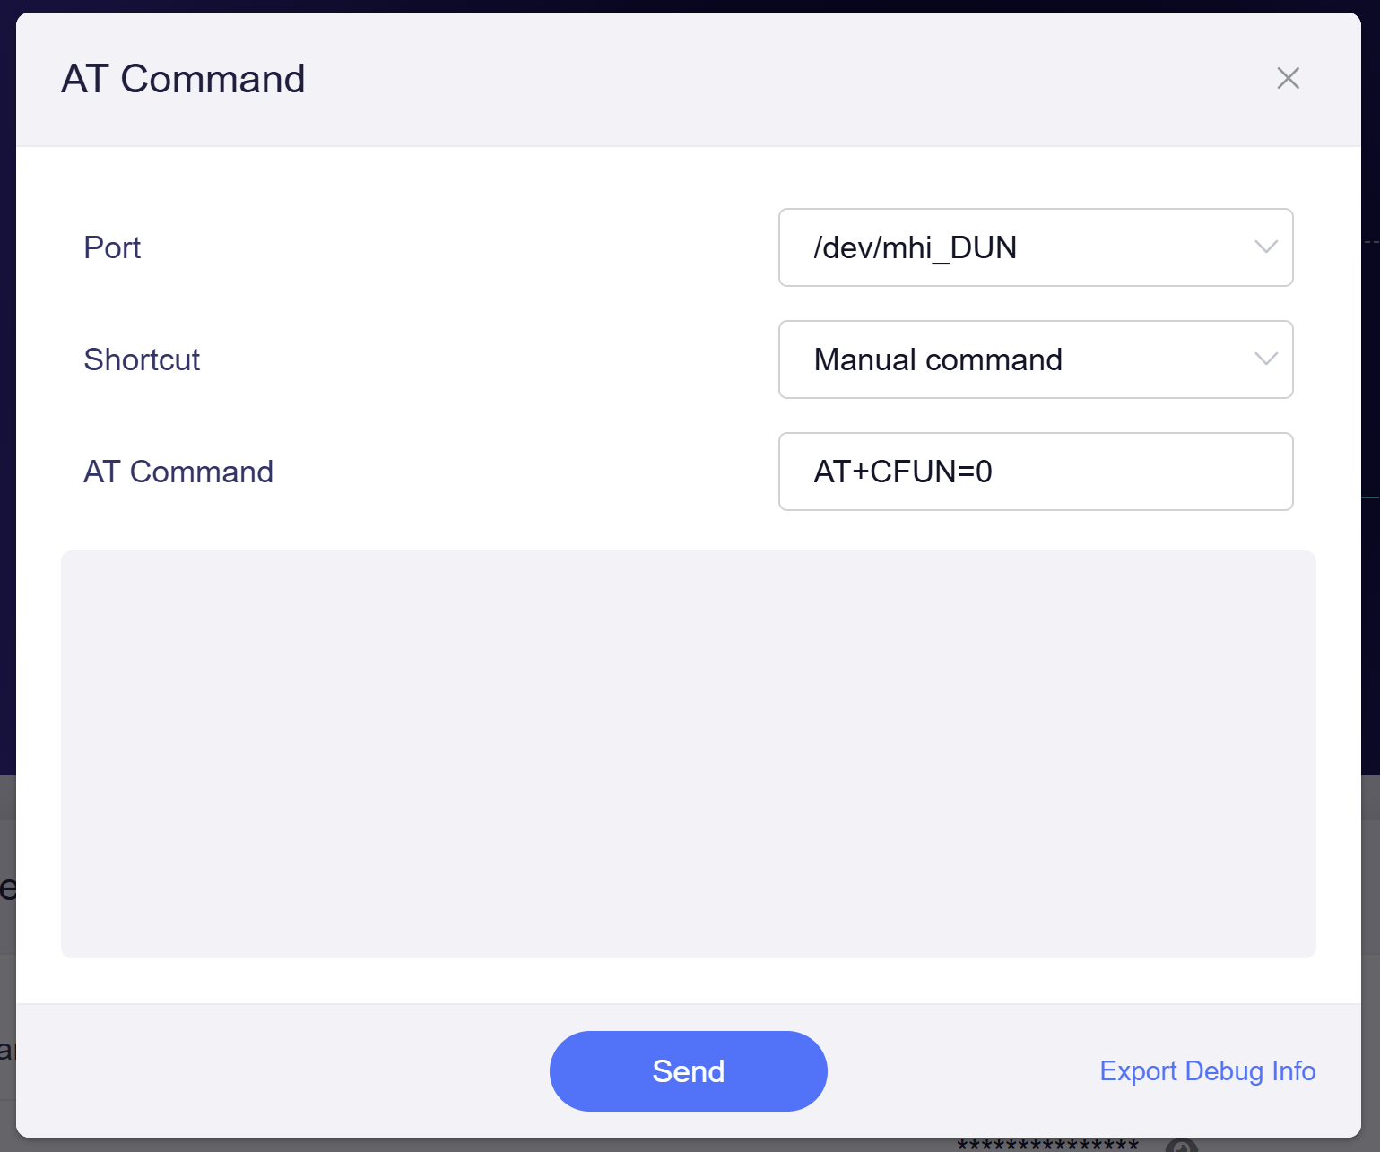
Task: Click the chevron arrow in Shortcut selector
Action: click(x=1265, y=359)
